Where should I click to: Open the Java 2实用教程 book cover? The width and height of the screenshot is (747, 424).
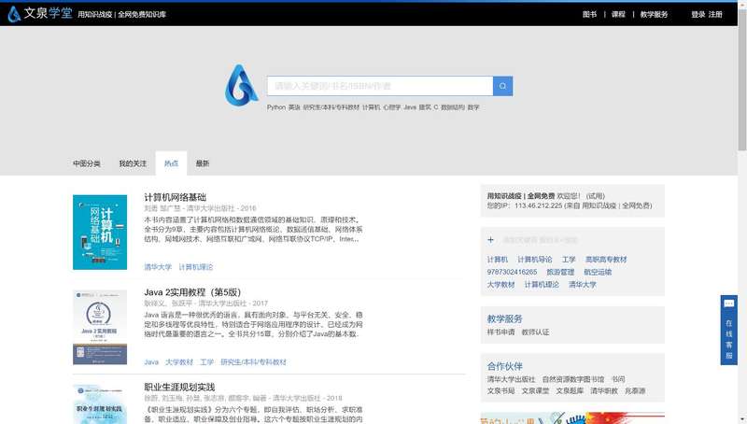point(100,327)
